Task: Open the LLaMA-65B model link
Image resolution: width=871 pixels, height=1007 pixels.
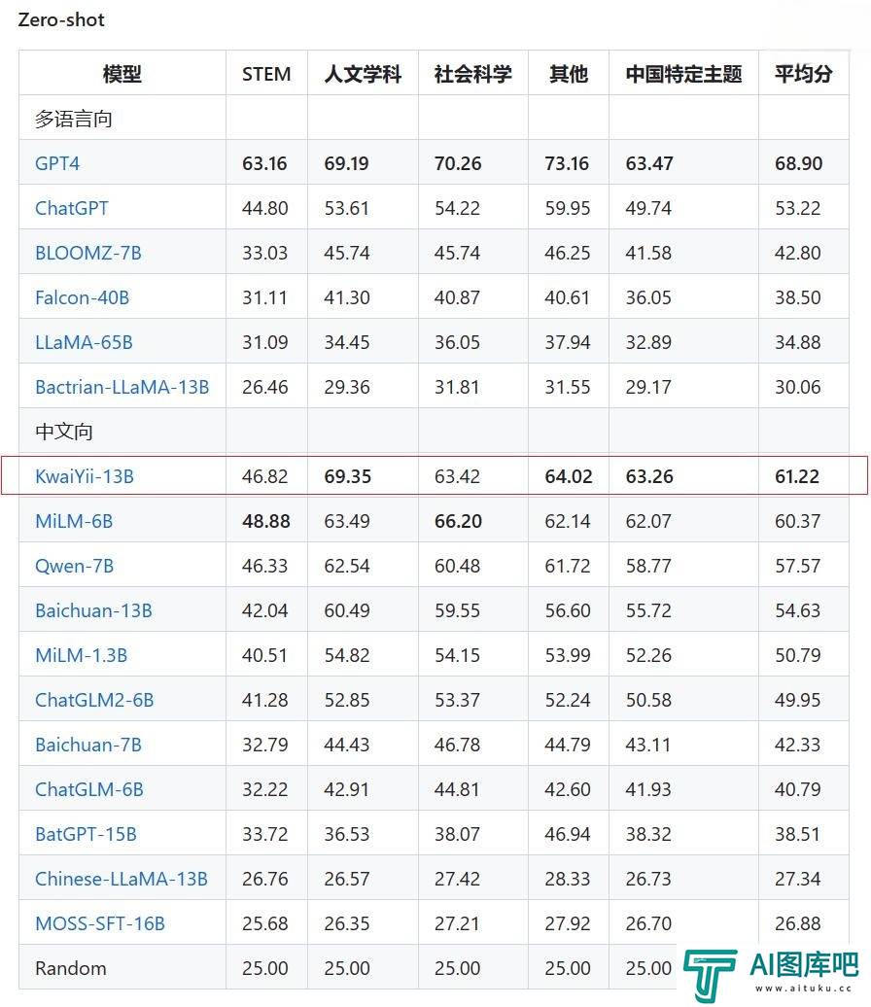Action: [84, 342]
